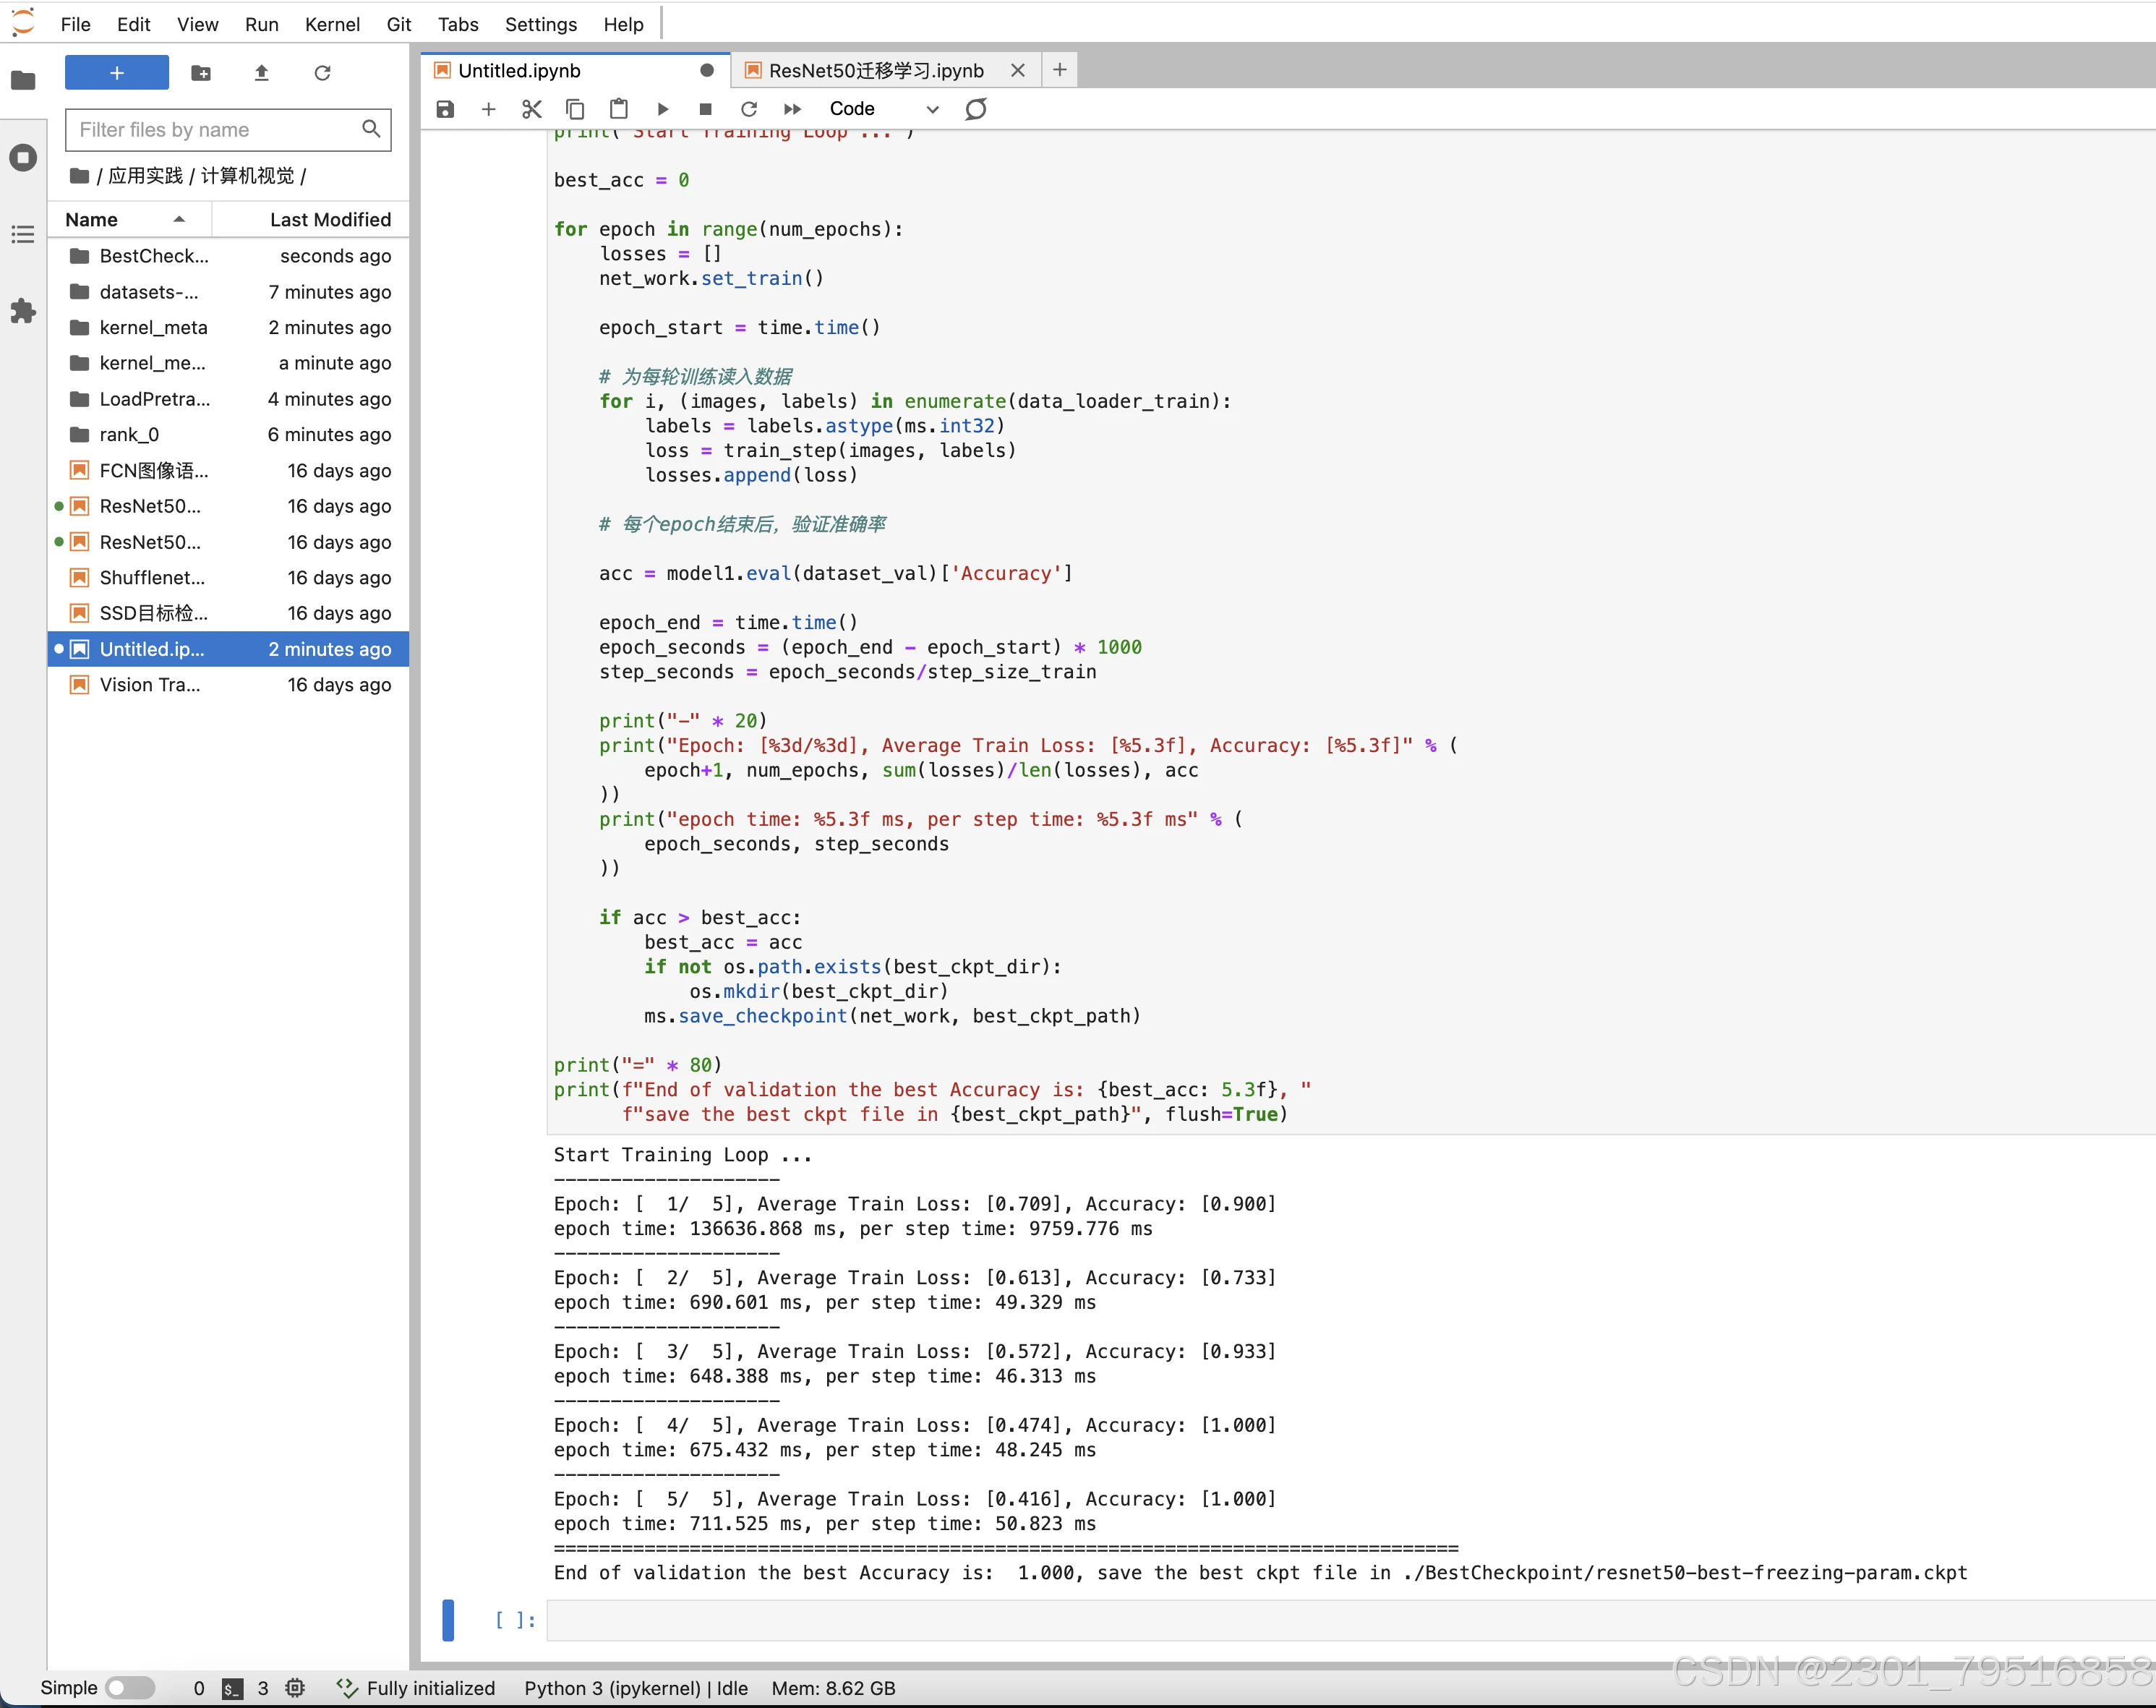Open the Extension Manager puzzle icon

coord(23,311)
